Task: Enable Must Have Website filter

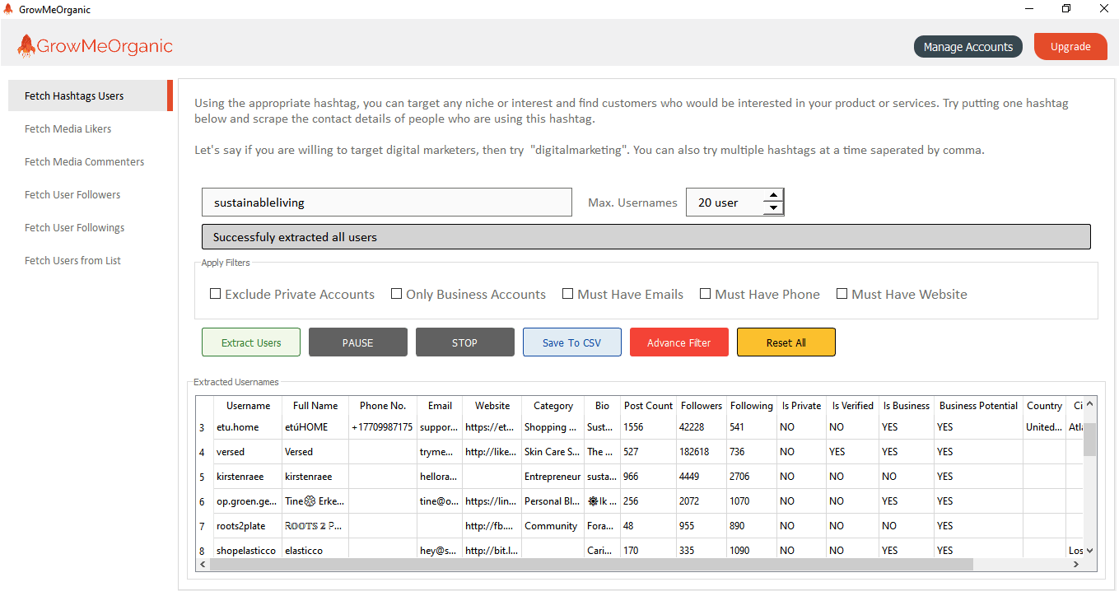Action: pos(842,294)
